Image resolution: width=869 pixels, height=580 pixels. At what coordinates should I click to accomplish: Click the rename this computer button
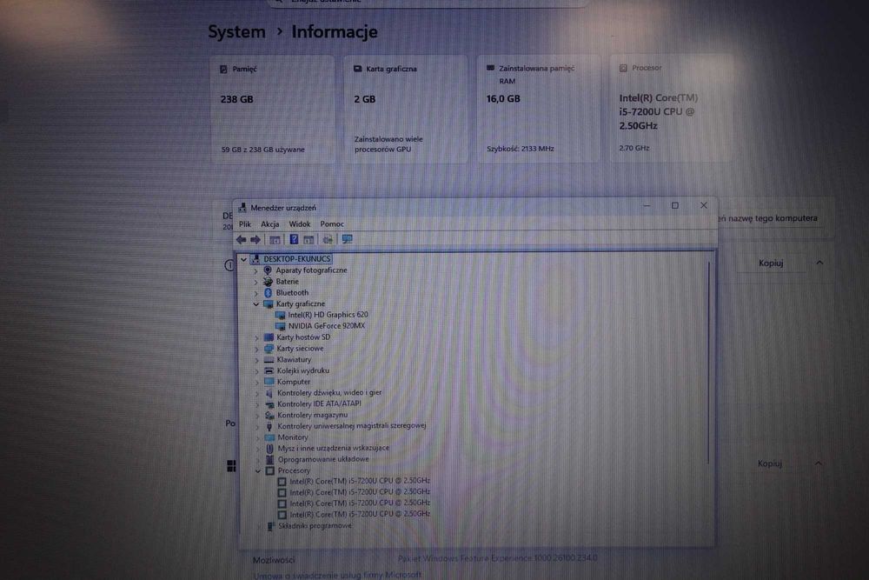[x=770, y=218]
